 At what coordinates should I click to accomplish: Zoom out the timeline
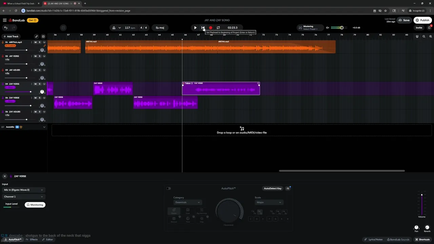(424, 36)
